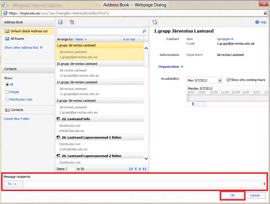Open the Arrange by Name dropdown
Viewport: 270px width, 204px height.
pyautogui.click(x=81, y=39)
